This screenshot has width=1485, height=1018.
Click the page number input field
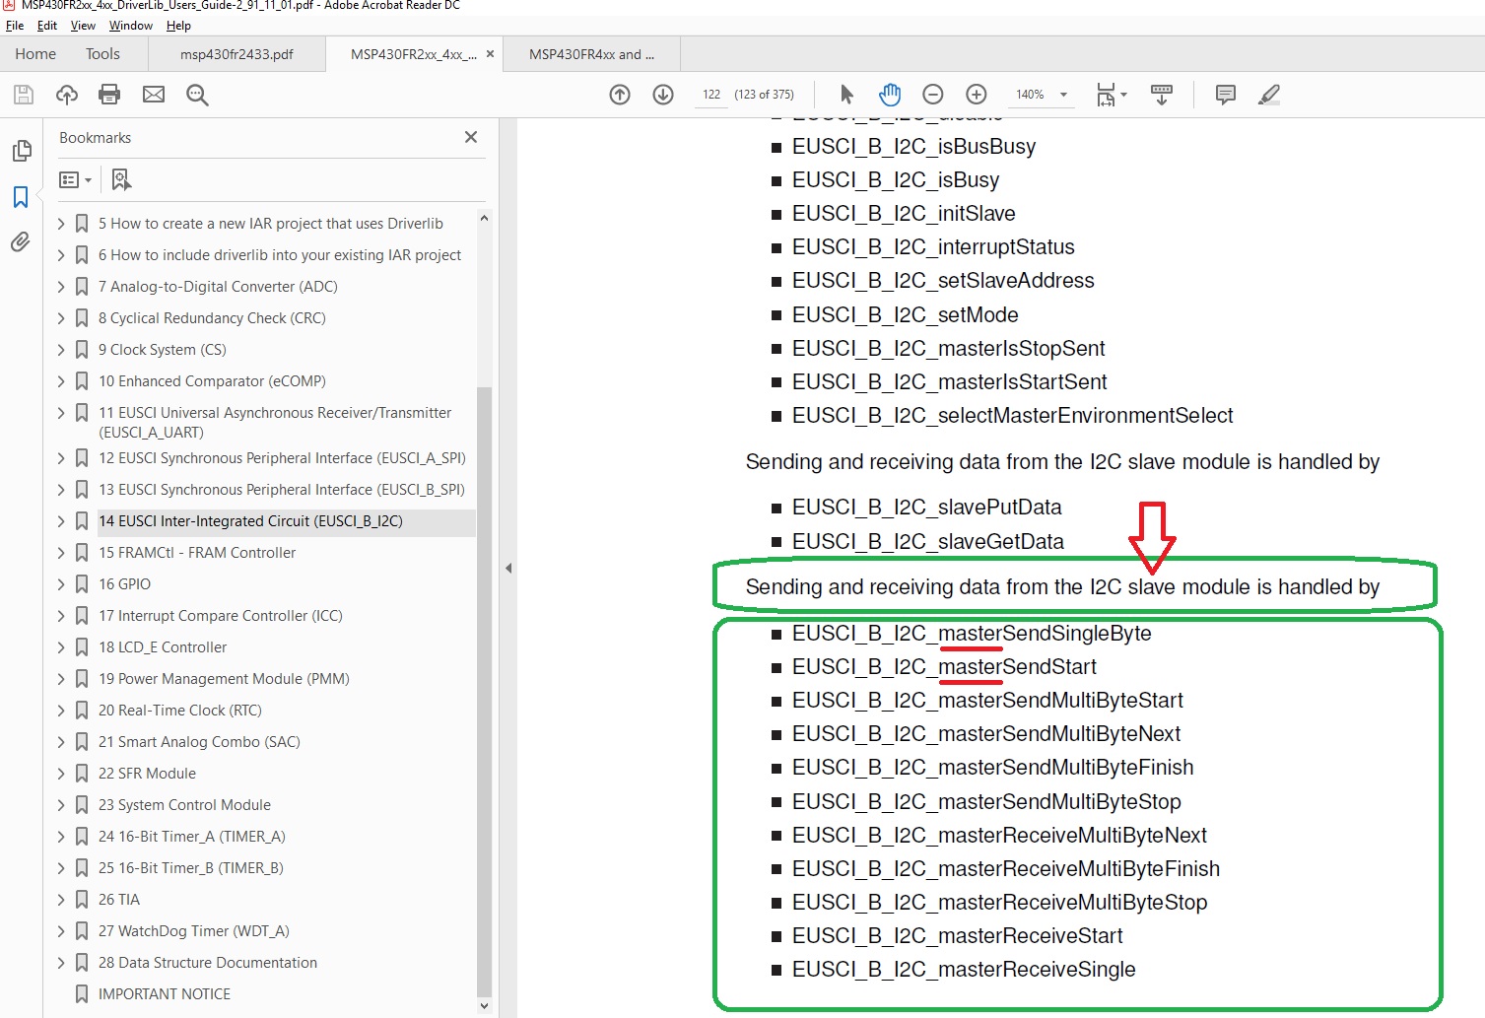click(711, 95)
